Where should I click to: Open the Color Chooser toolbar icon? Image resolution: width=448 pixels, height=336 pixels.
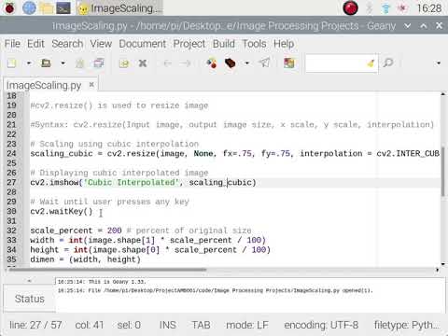coord(288,63)
